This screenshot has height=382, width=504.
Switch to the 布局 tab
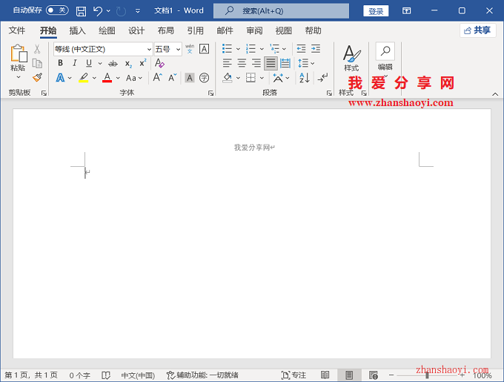tap(166, 30)
